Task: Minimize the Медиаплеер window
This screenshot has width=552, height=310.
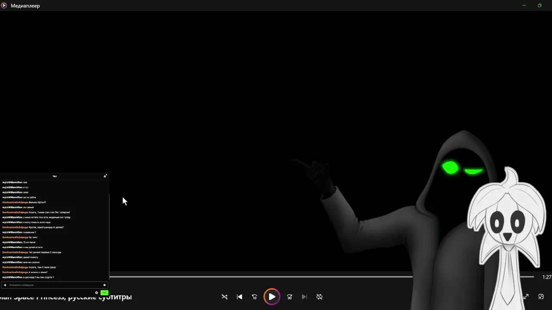Action: point(524,6)
